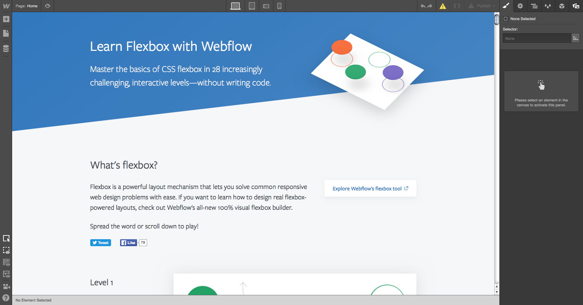Switch to the Symbols cube tab
The height and width of the screenshot is (305, 583).
562,6
